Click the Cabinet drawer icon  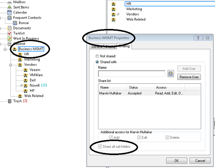(x=10, y=44)
